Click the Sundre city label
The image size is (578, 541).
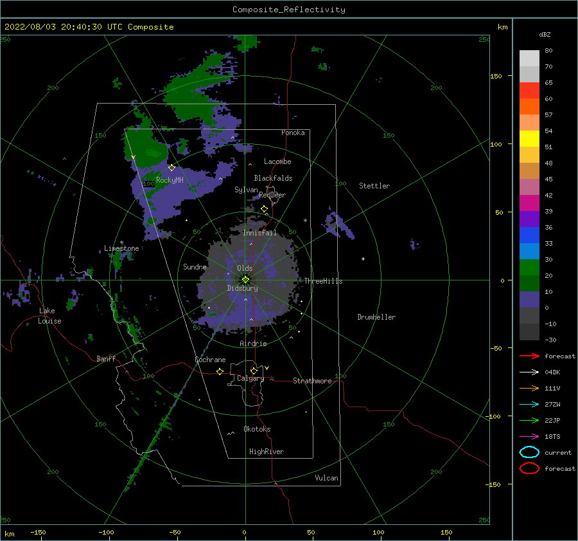tap(195, 266)
